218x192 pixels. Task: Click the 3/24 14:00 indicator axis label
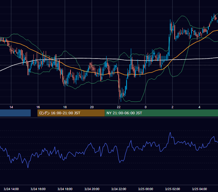pyautogui.click(x=11, y=189)
